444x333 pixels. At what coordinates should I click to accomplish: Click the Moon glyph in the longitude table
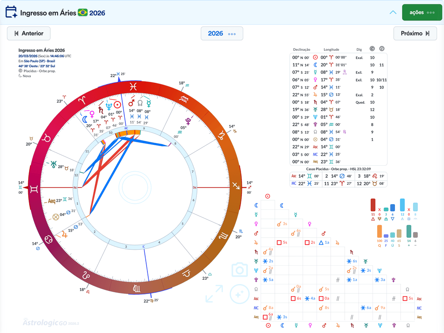tap(315, 65)
